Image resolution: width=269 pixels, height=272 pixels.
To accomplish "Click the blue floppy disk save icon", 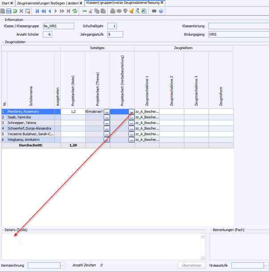I will coord(9,11).
